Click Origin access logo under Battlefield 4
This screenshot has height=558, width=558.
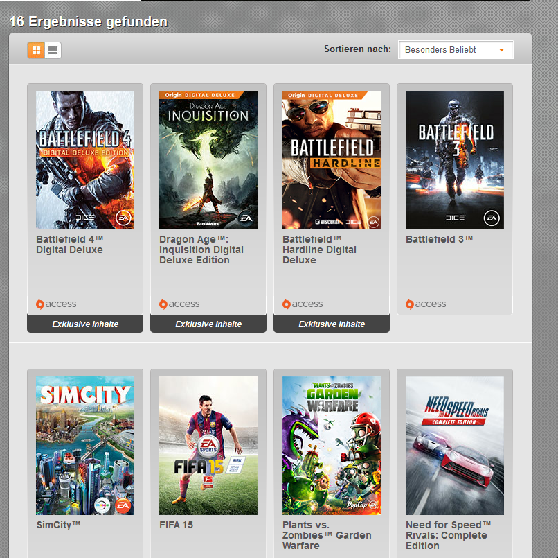tap(56, 304)
